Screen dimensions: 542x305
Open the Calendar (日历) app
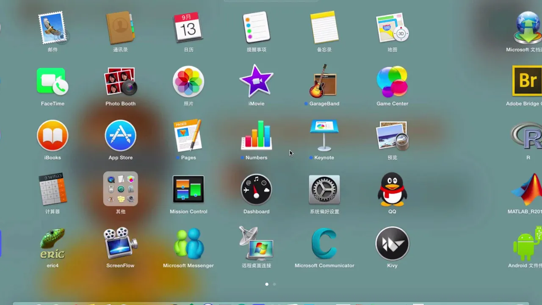188,28
